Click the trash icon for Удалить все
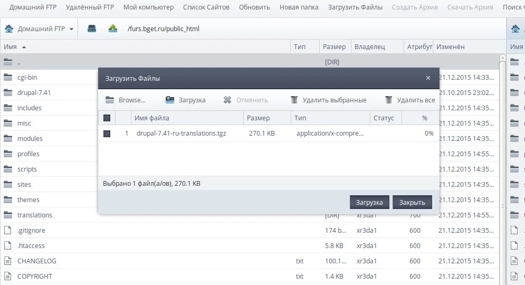525x285 pixels. point(388,100)
